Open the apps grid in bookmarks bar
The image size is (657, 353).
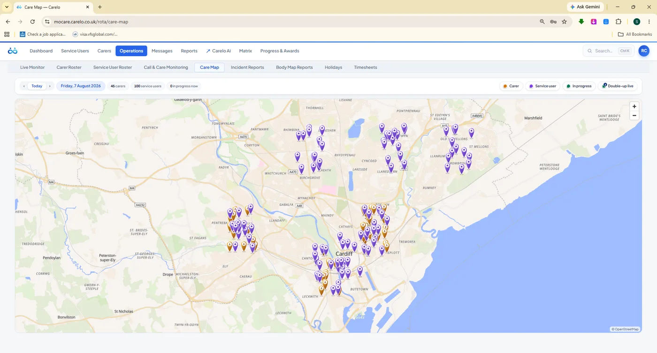(7, 34)
